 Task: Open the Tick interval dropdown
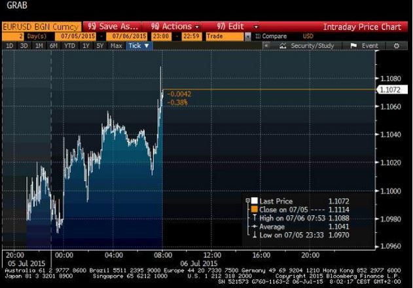139,46
